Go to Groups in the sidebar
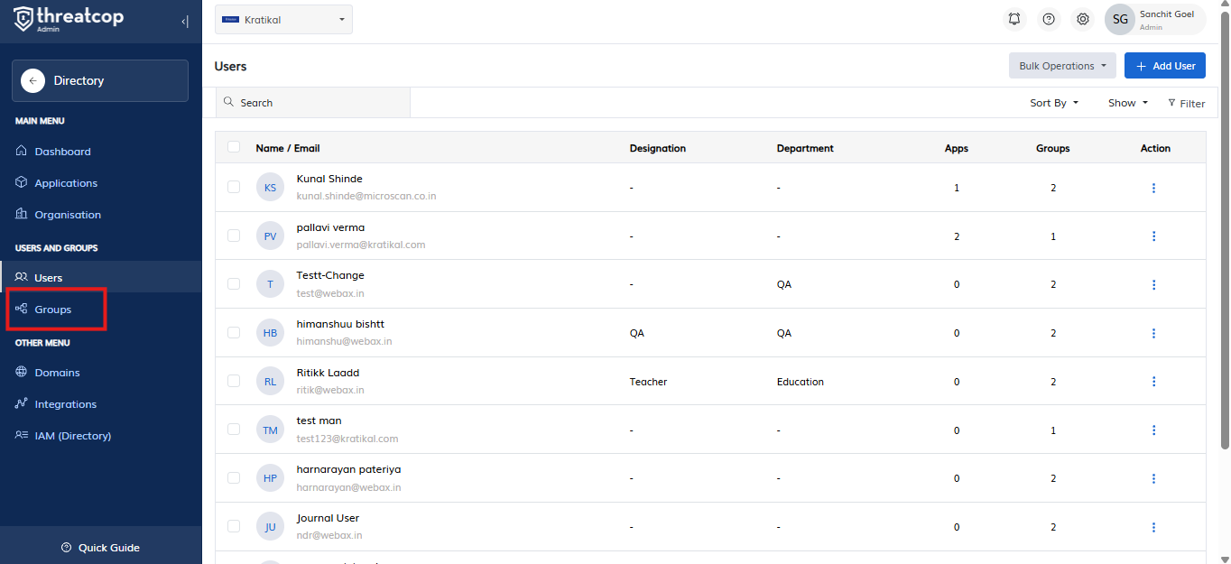The height and width of the screenshot is (564, 1231). click(53, 310)
